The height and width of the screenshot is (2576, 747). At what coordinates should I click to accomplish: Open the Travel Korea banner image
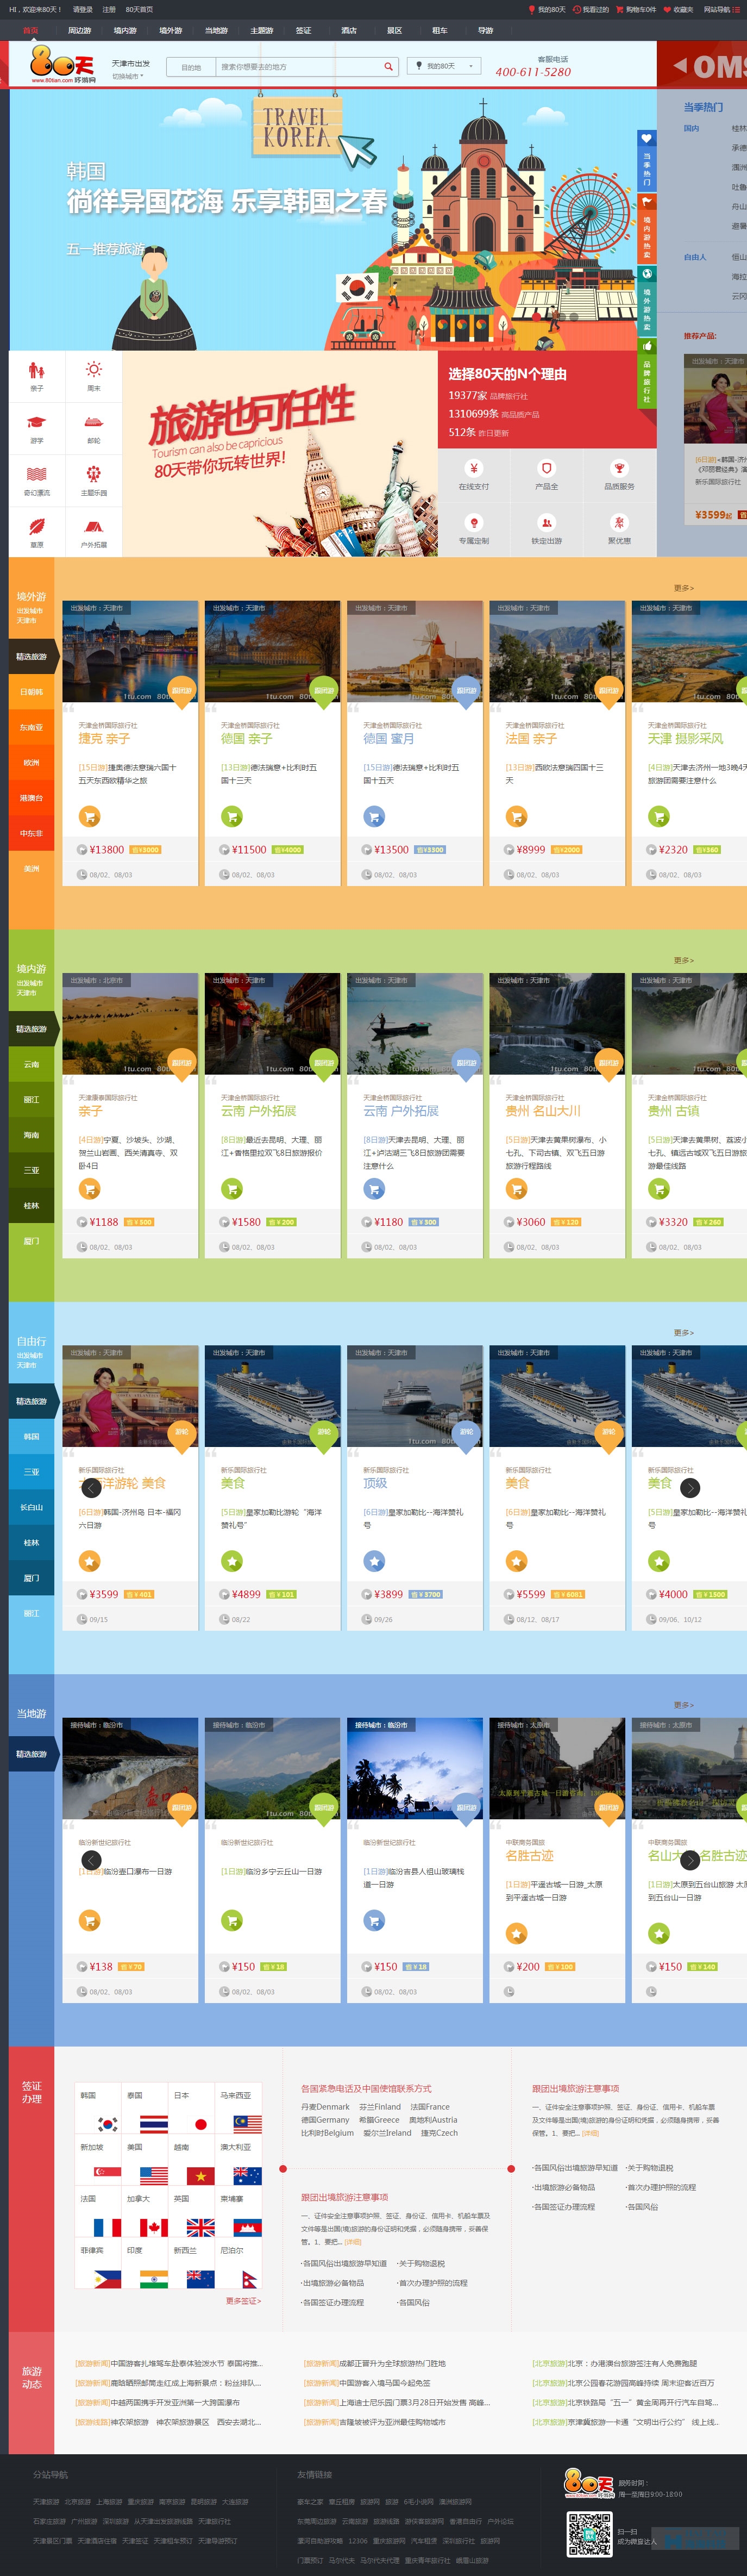tap(333, 220)
